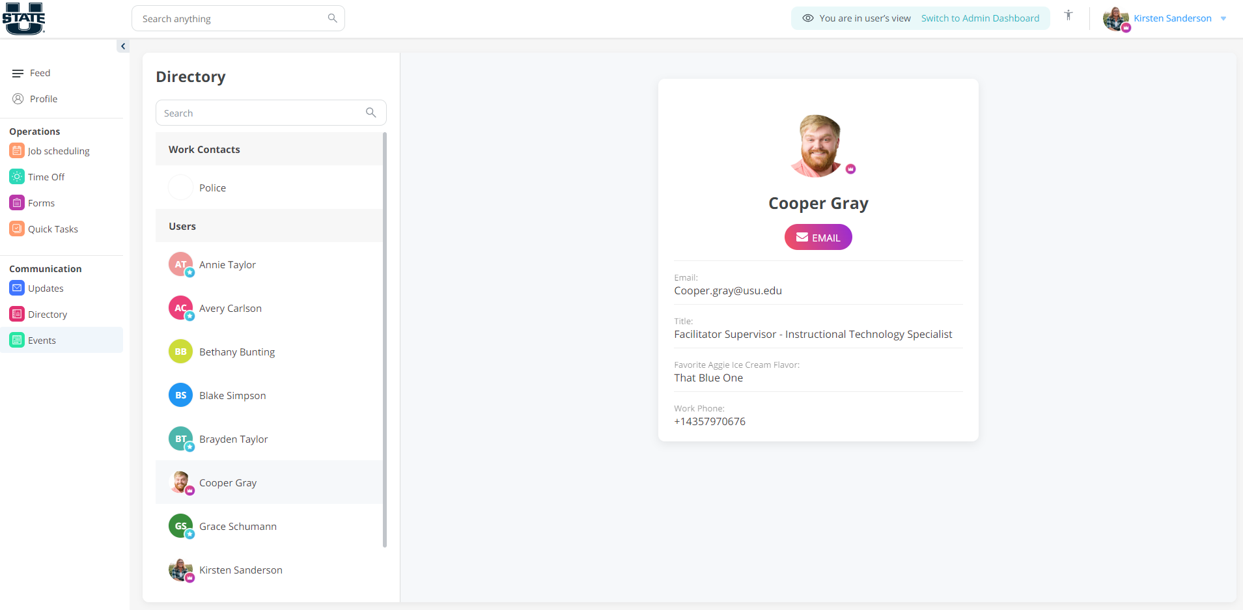1243x610 pixels.
Task: Click the accessibility icon in the top bar
Action: click(x=1068, y=14)
